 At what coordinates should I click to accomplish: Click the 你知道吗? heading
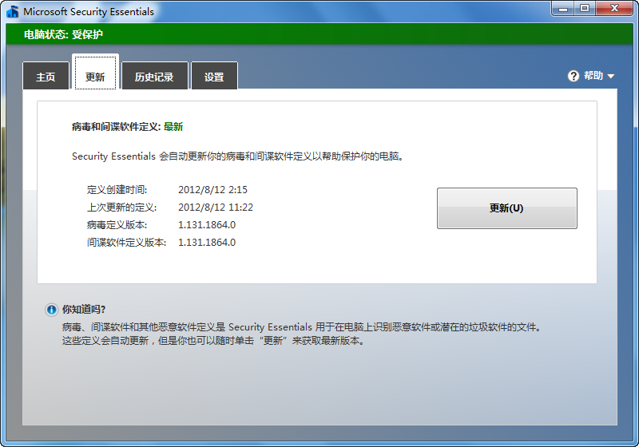click(84, 309)
